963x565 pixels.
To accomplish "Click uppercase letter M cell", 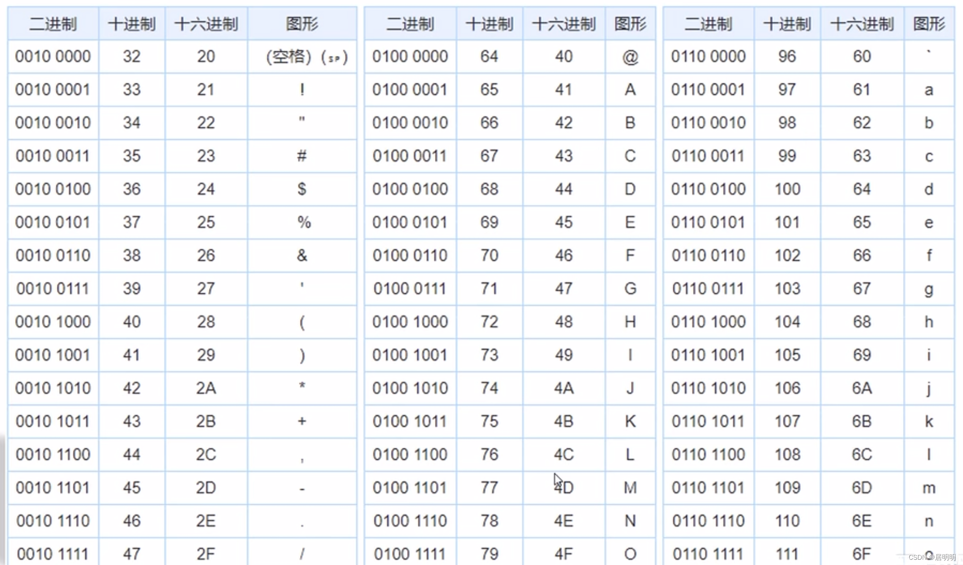I will click(x=630, y=487).
